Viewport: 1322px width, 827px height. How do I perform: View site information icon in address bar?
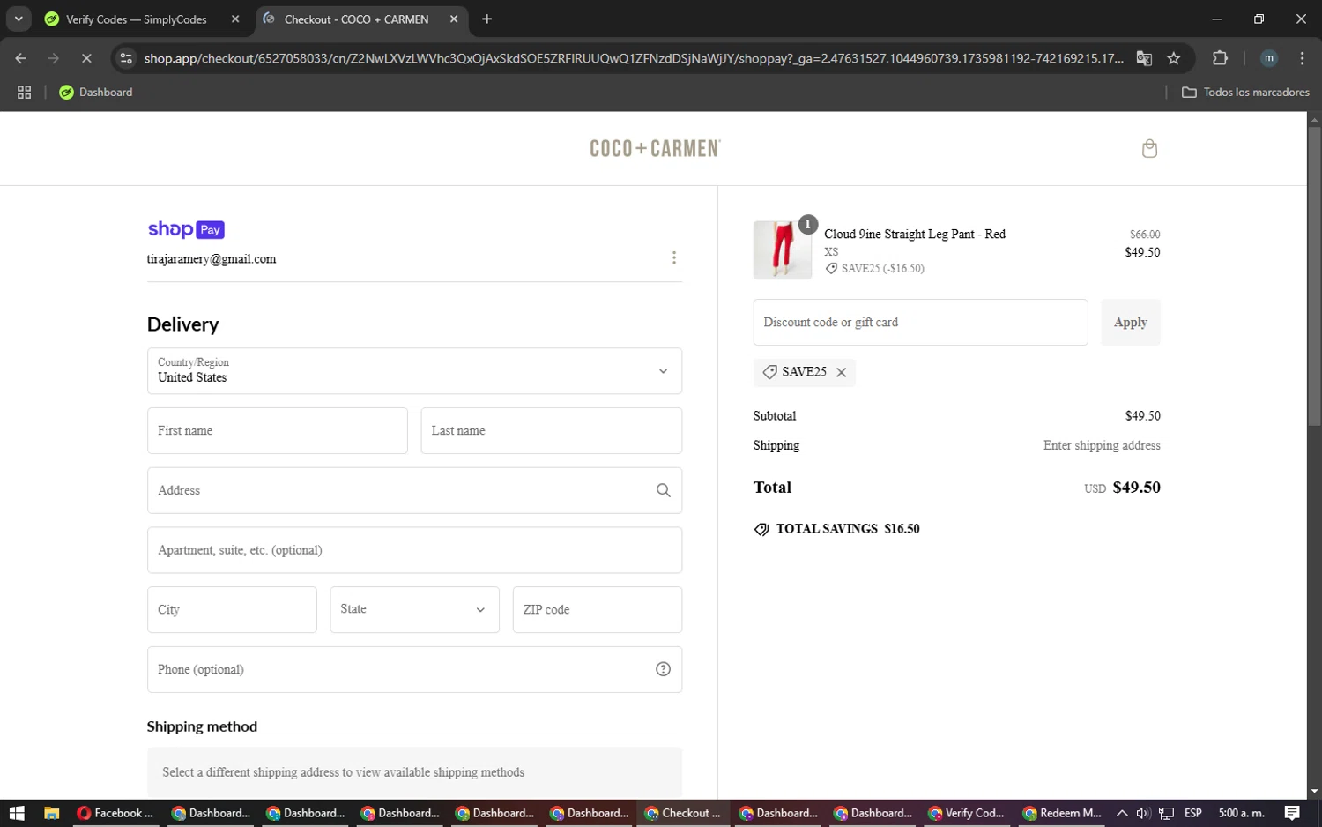coord(126,58)
